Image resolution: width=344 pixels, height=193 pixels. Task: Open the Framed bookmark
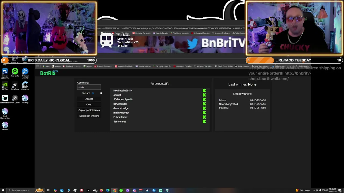103,66
